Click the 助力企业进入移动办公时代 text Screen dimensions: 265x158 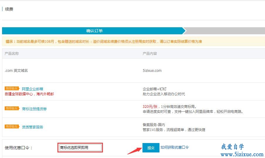click(x=164, y=94)
